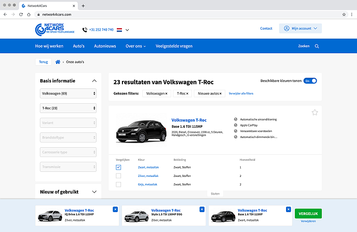Open the Over ons menu
357x232 pixels.
pyautogui.click(x=135, y=46)
